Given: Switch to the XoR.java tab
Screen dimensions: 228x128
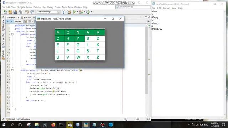Looking at the screenshot, I should click(27, 17).
